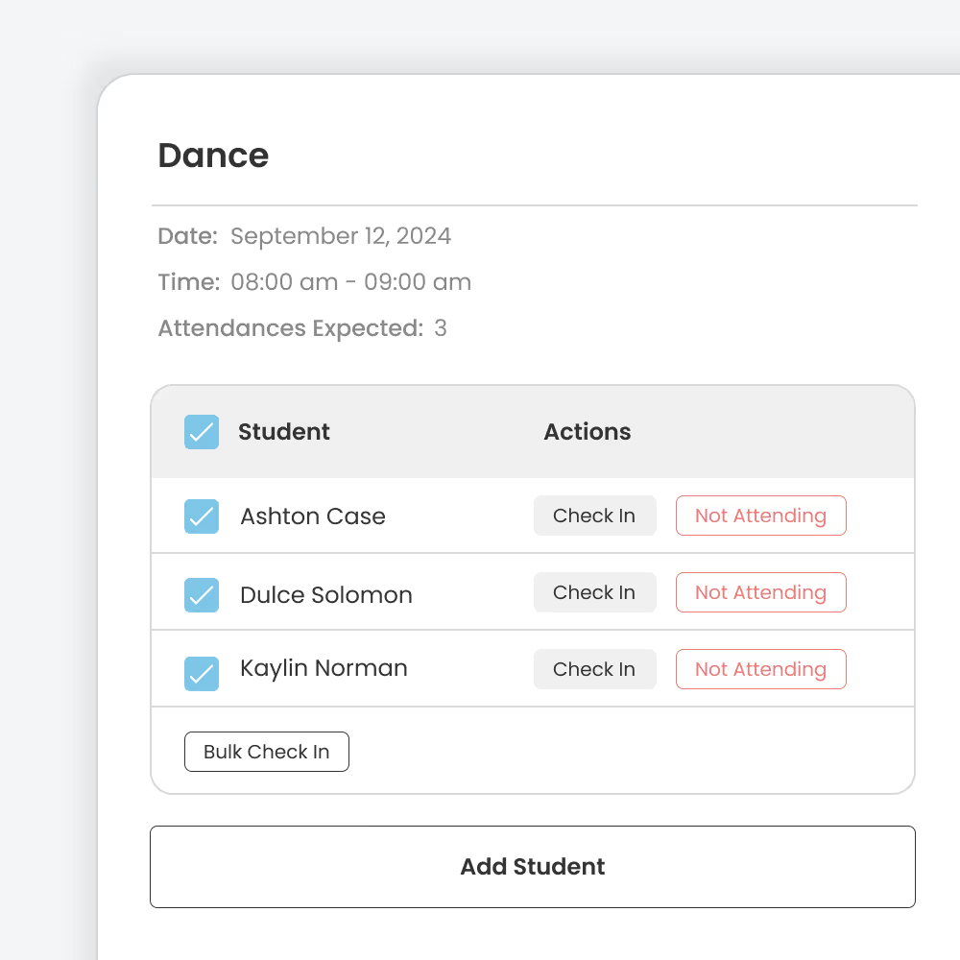
Task: Mark Ashton Case as Not Attending
Action: coord(760,516)
